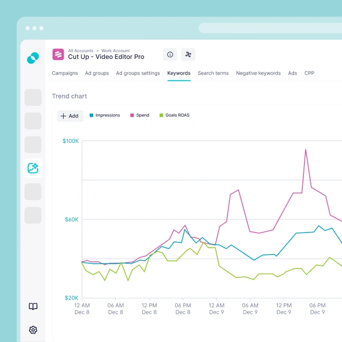
Task: Click the info circle icon button
Action: tap(170, 54)
